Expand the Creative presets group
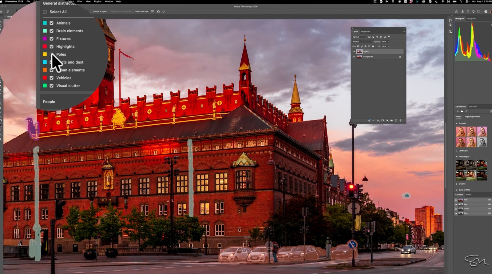This screenshot has height=274, width=492. (x=457, y=184)
